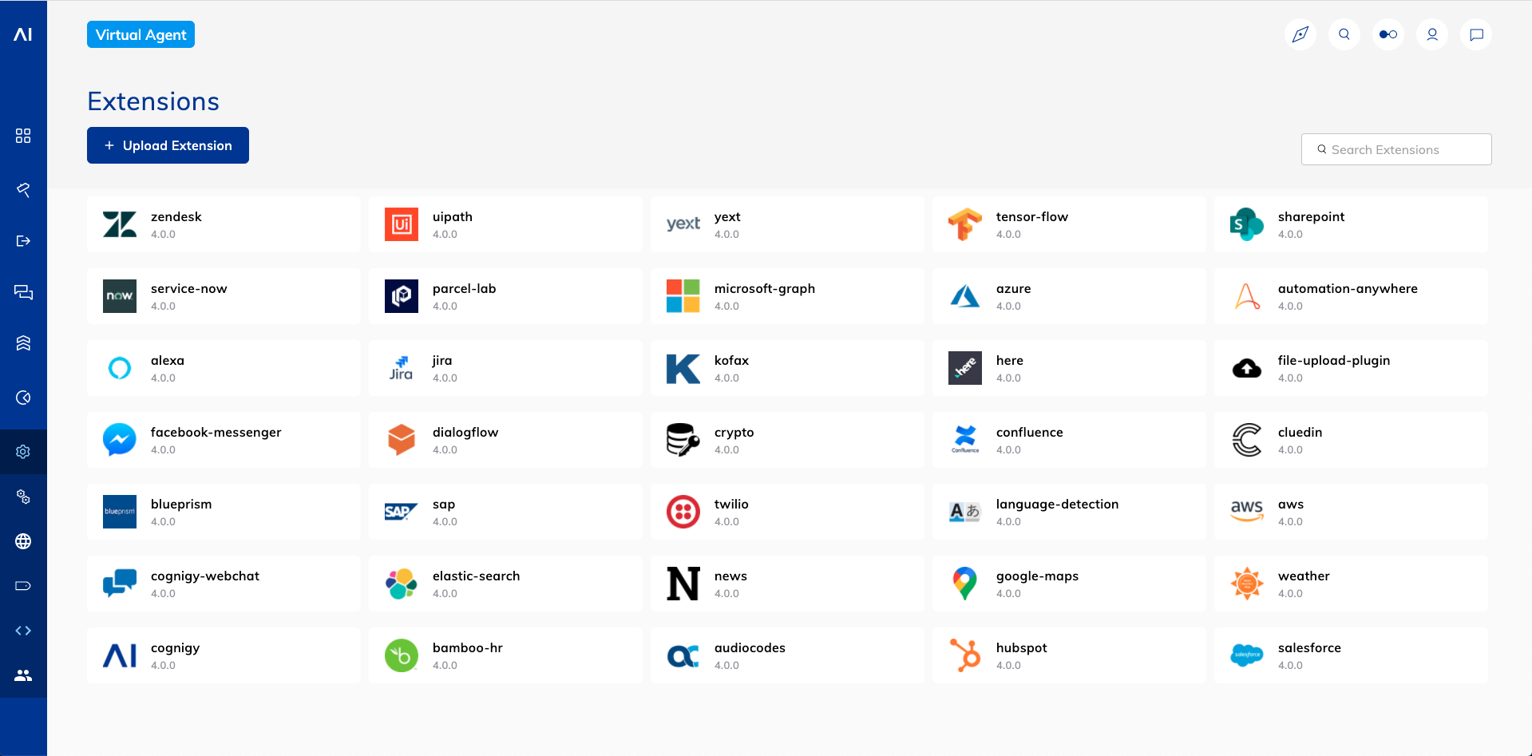Click the SharePoint logo icon
This screenshot has width=1532, height=756.
pos(1247,224)
